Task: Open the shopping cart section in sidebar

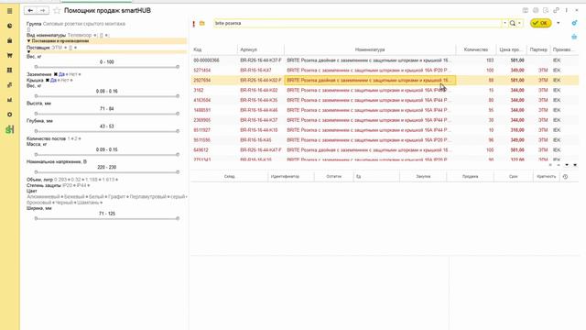Action: tap(10, 55)
